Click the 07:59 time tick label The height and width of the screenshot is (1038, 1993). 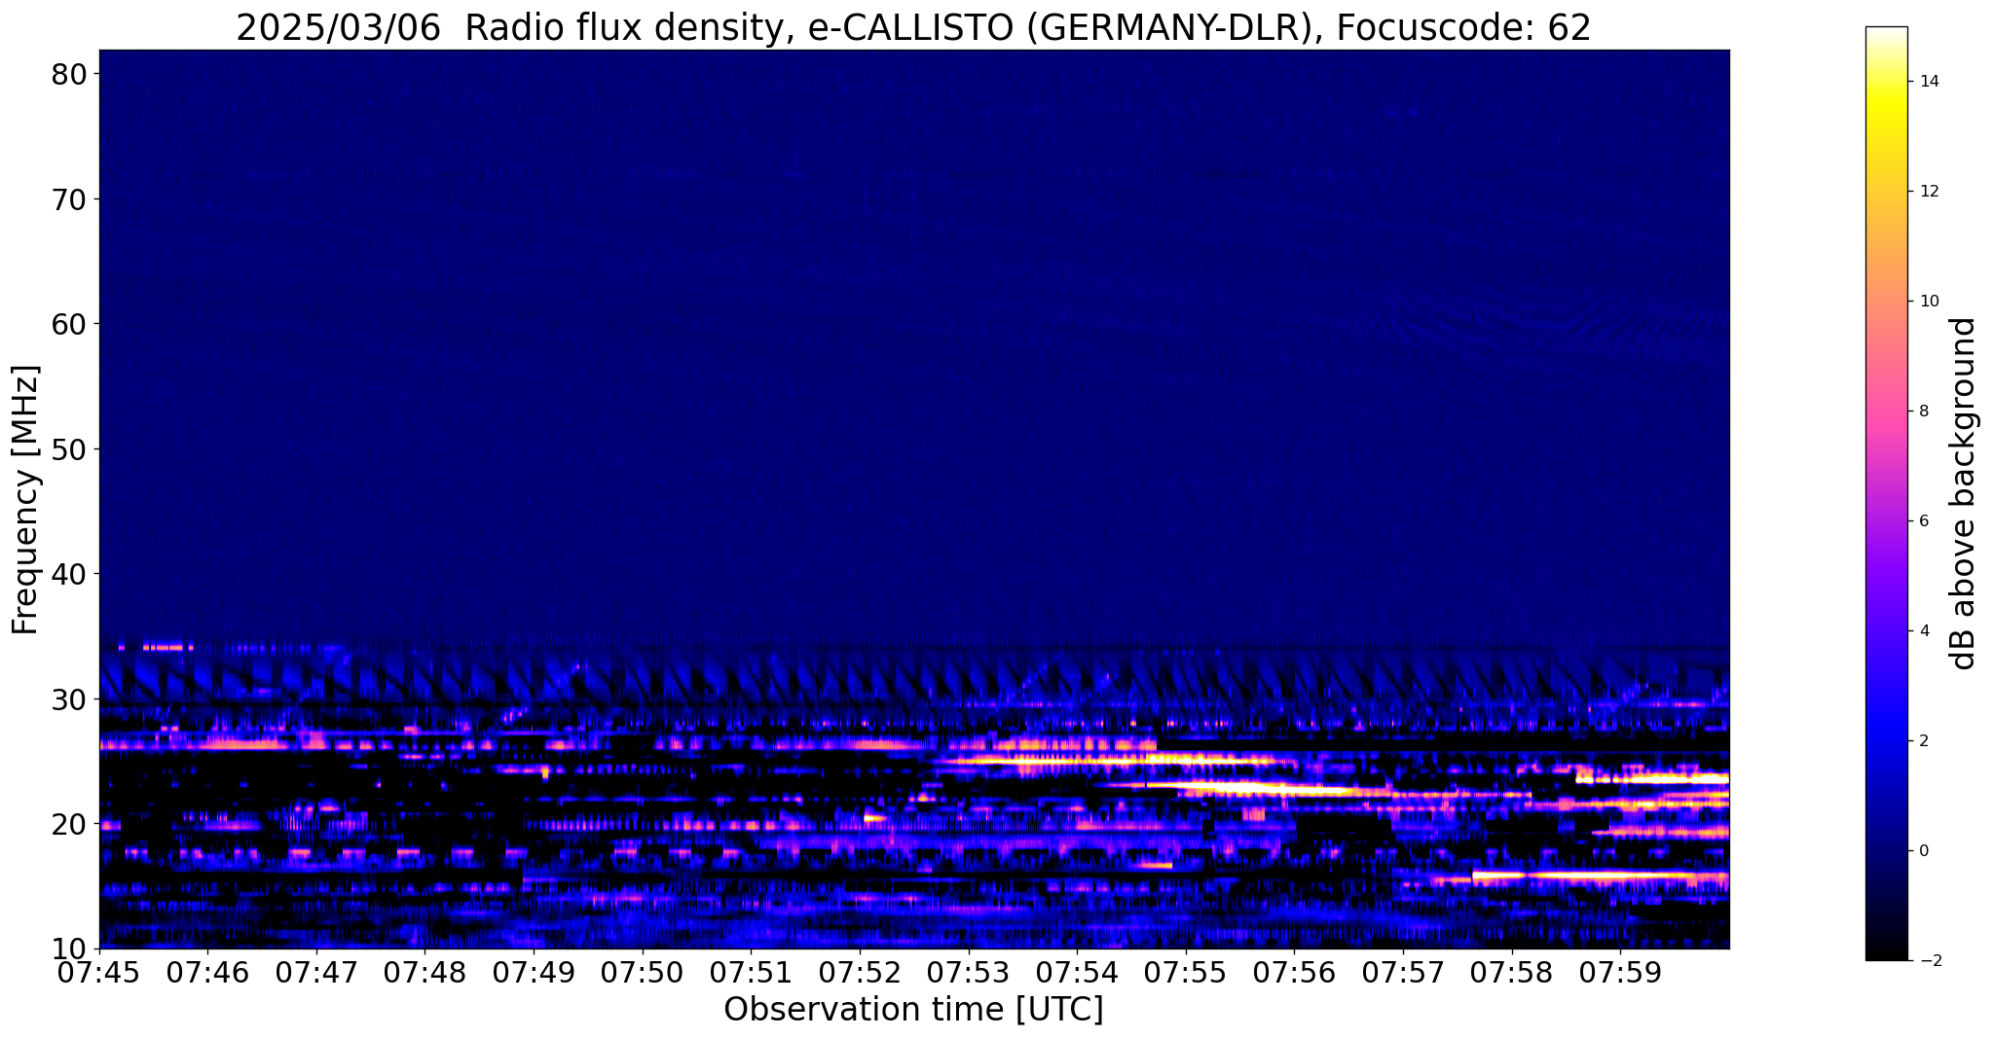click(x=1620, y=973)
